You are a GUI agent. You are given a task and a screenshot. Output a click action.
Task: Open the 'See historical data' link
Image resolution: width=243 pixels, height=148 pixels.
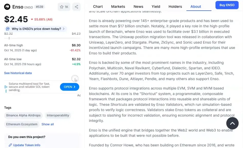click(18, 73)
